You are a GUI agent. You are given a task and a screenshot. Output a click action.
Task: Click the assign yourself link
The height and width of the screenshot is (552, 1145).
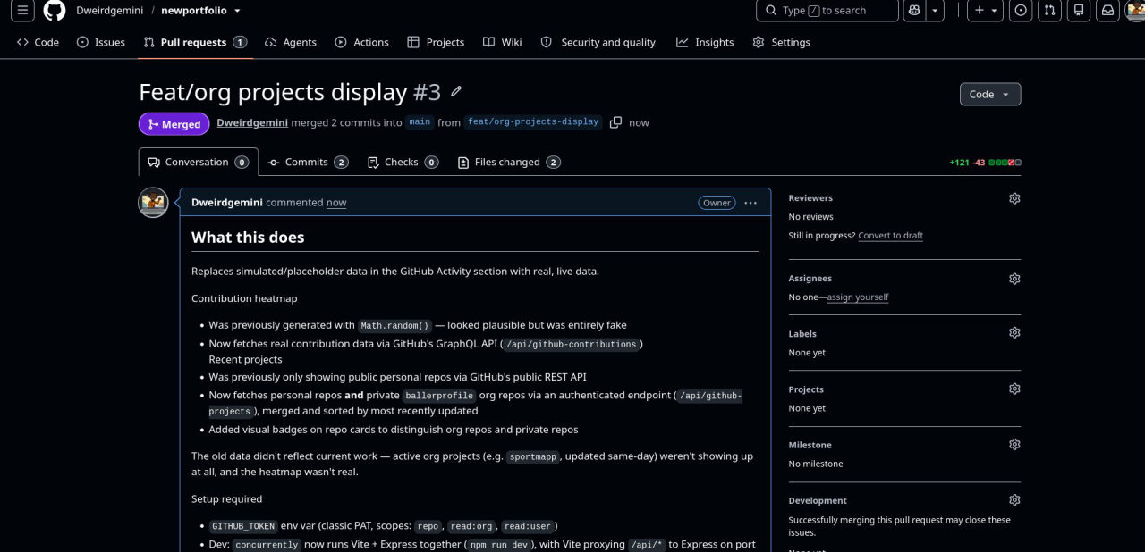point(857,297)
